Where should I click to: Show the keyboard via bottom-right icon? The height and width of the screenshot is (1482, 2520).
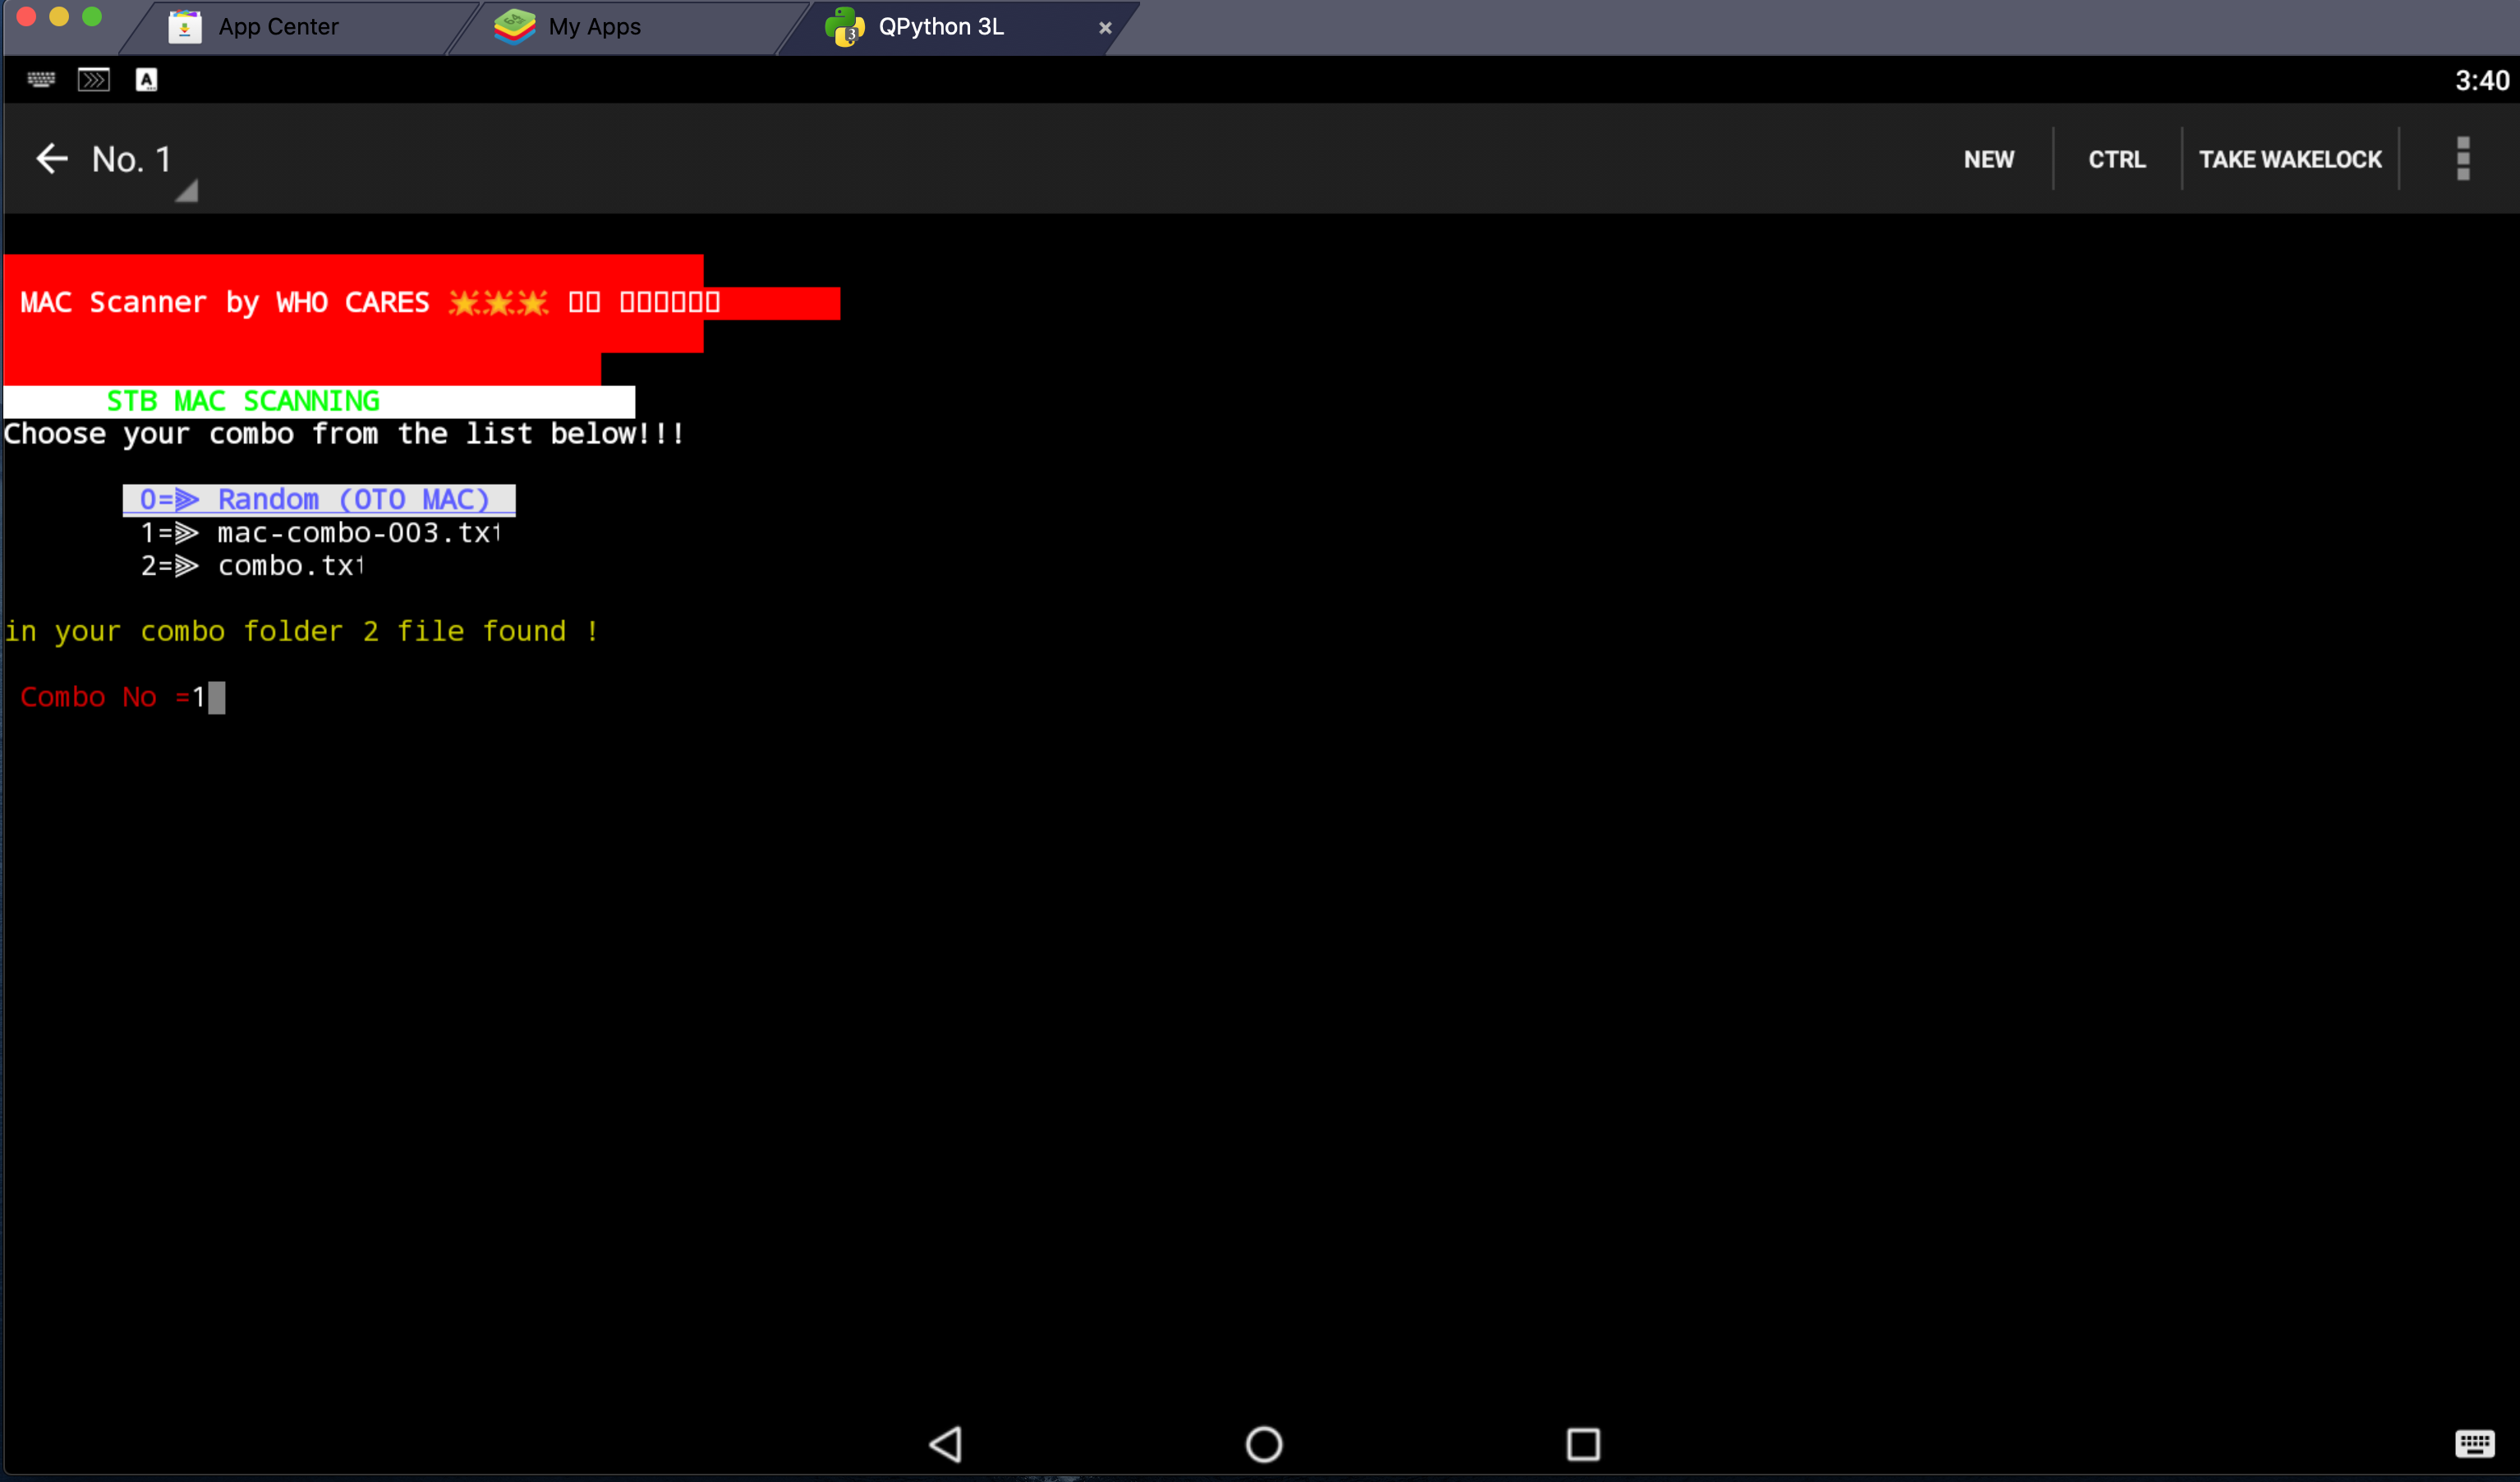[x=2475, y=1444]
